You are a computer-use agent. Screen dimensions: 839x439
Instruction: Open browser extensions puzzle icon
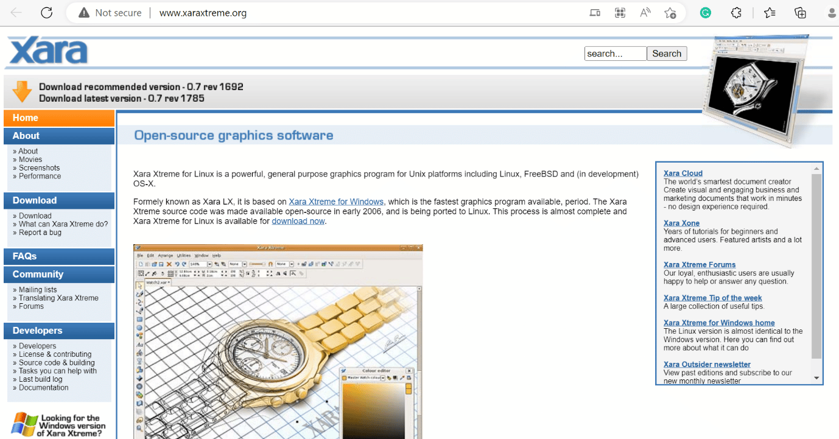pyautogui.click(x=736, y=13)
